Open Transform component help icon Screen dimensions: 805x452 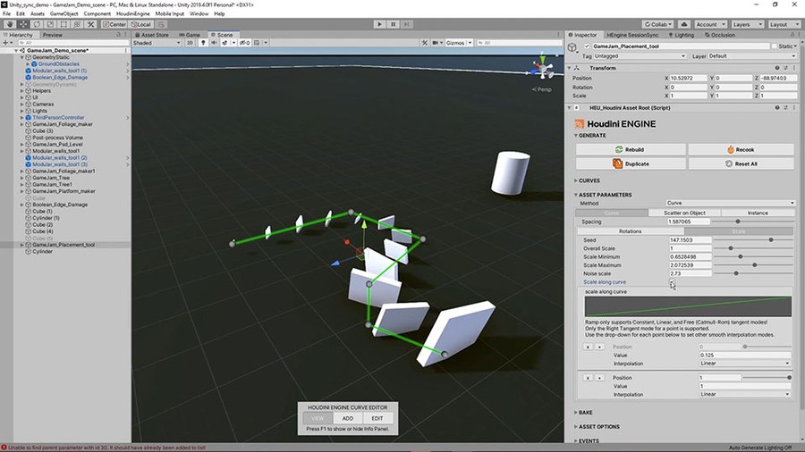coord(776,68)
